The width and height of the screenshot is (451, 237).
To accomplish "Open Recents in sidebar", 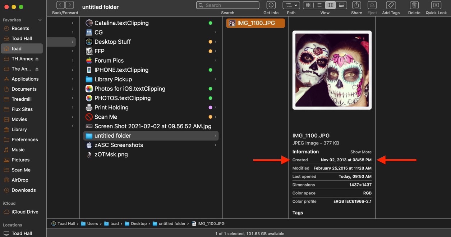I will [x=20, y=28].
